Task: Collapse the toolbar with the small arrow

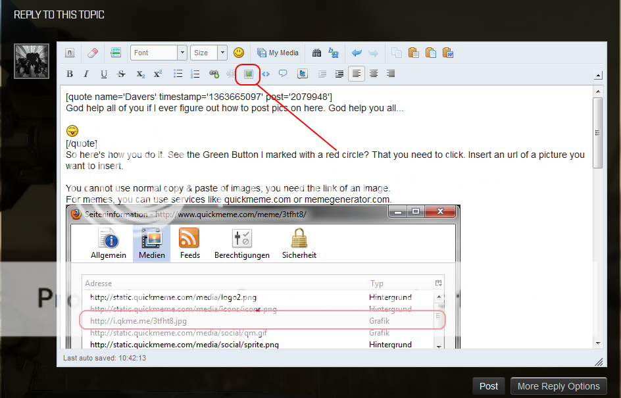Action: (x=598, y=76)
